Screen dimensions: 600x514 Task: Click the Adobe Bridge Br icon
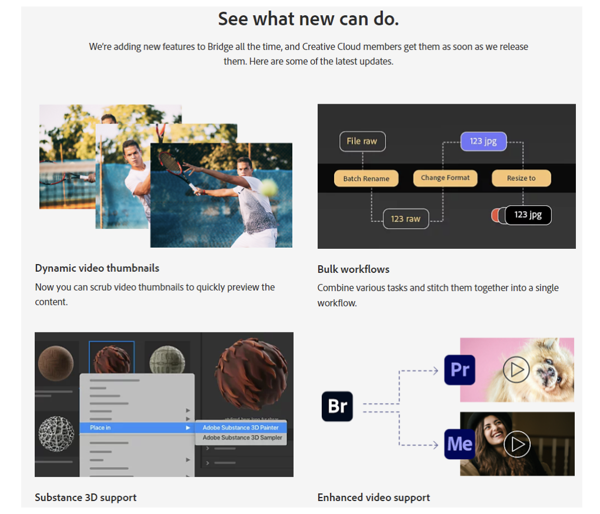337,406
